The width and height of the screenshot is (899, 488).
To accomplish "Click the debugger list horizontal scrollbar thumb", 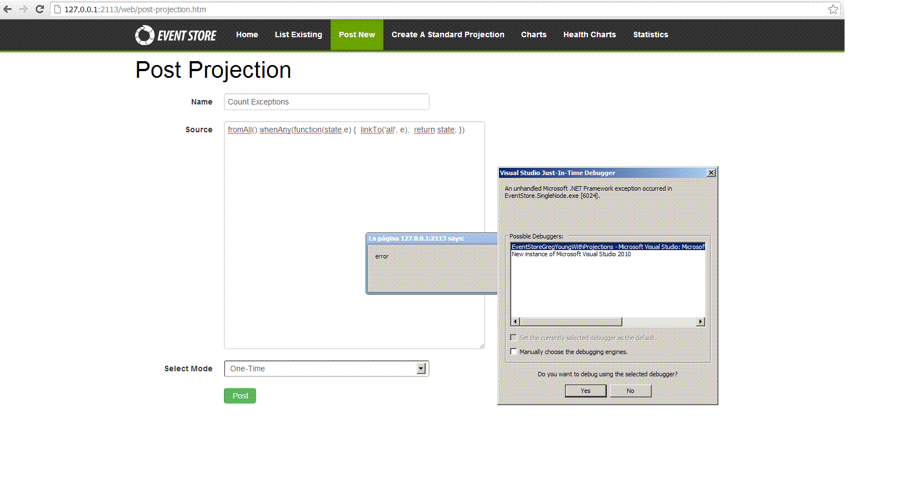I will coord(571,322).
